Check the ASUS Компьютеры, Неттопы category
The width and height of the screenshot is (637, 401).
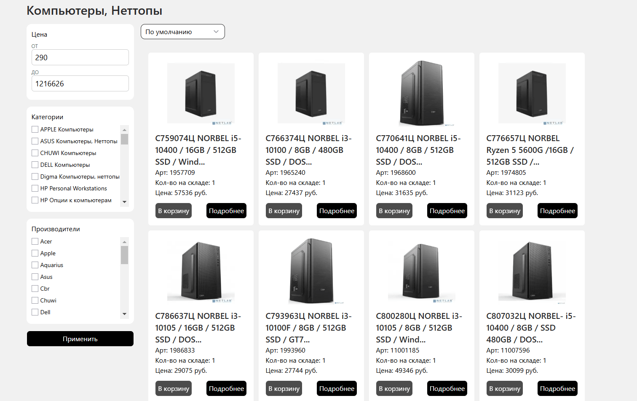click(x=35, y=141)
